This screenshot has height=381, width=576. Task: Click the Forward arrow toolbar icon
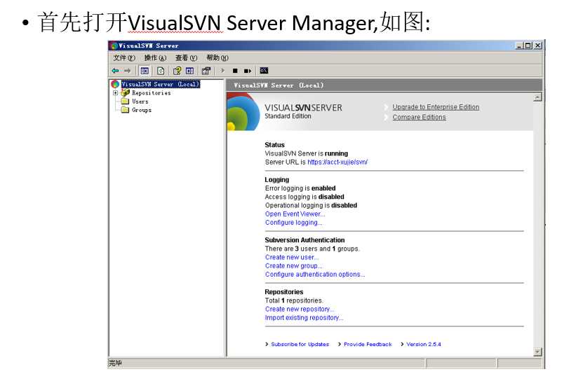(127, 71)
